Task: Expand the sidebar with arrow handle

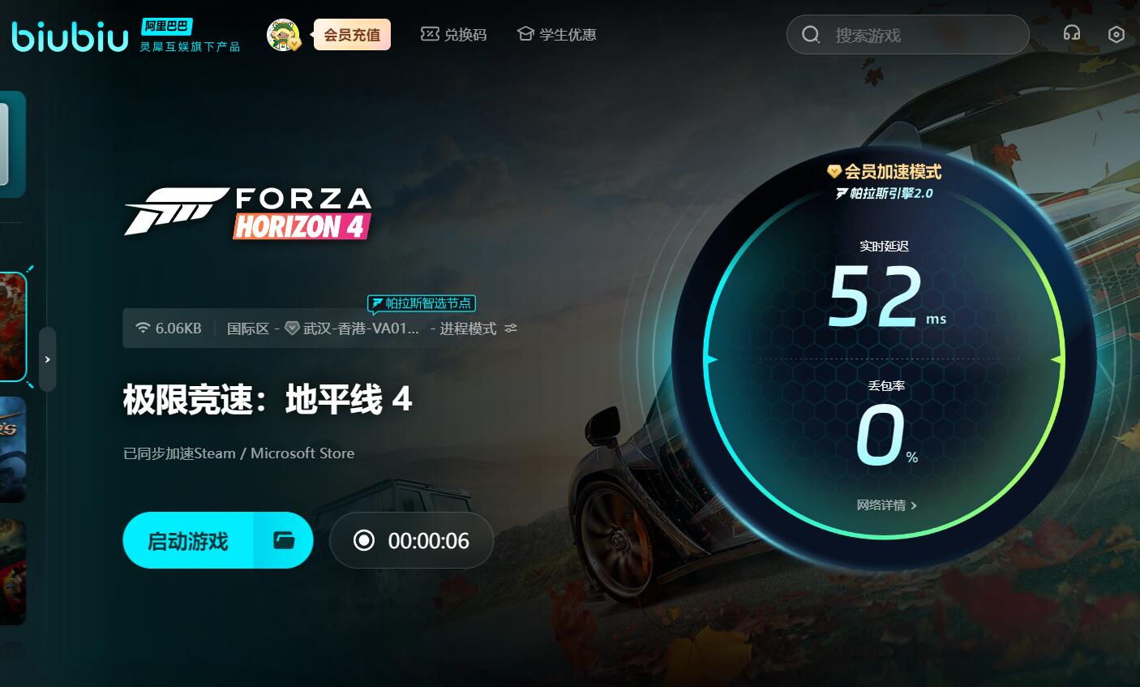Action: (47, 359)
